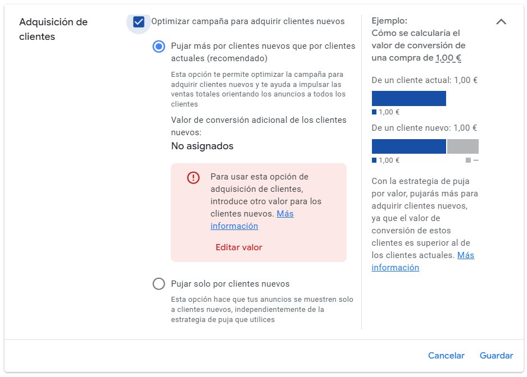Click the Para usar esta opción warning message

[266, 201]
